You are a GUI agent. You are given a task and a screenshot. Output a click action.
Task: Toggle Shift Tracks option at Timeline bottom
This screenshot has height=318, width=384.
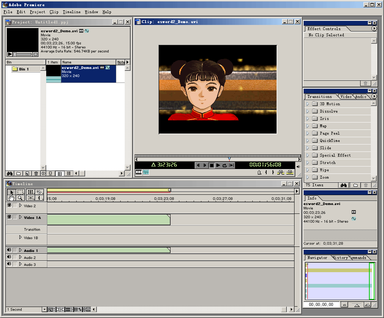coord(78,310)
